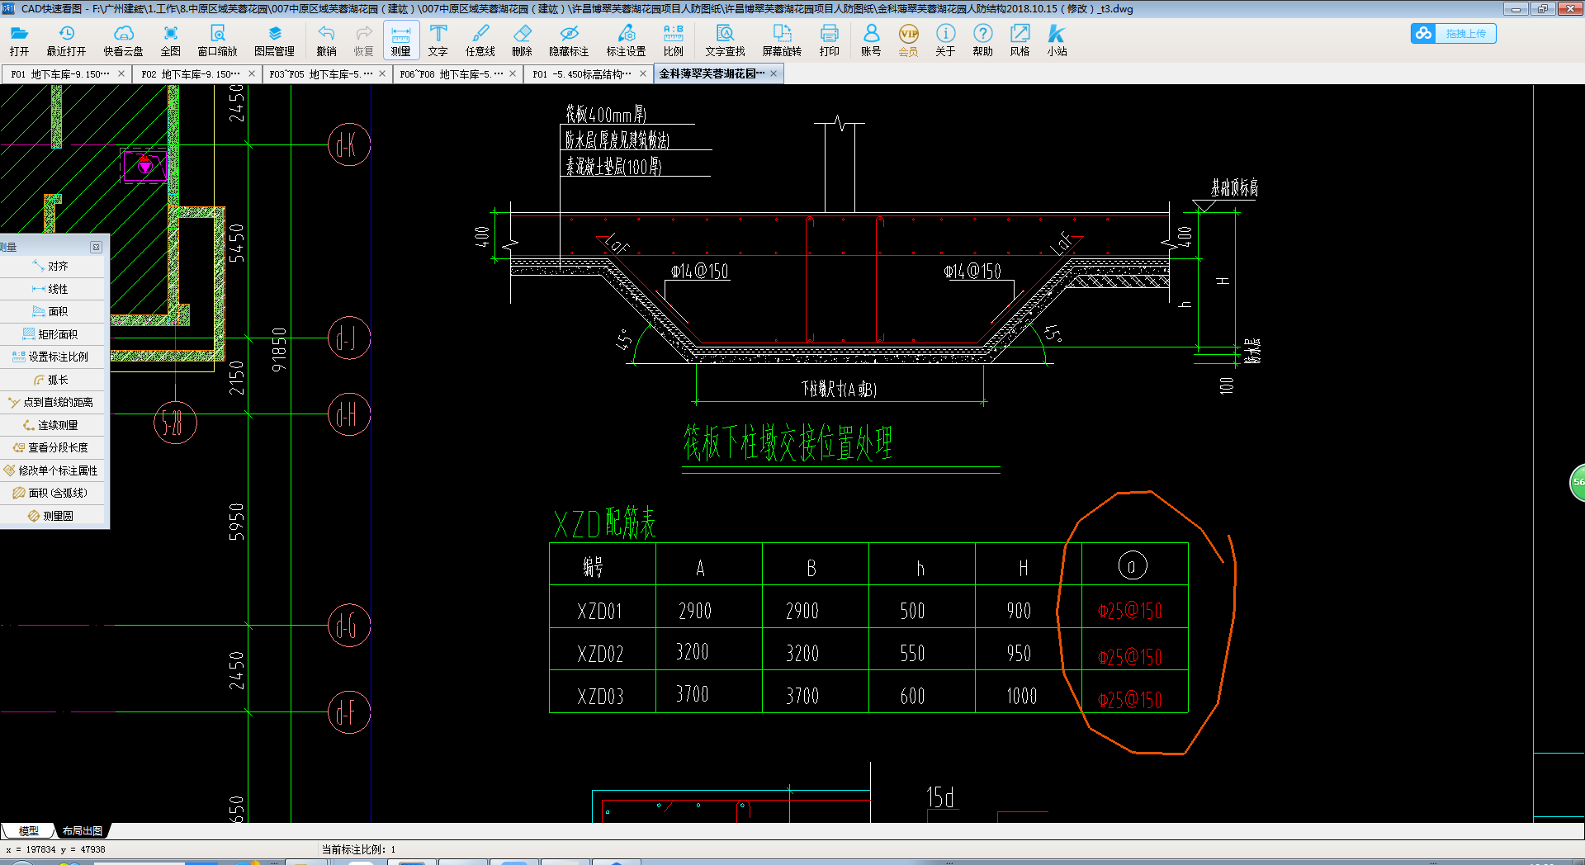Select the 删除 eraser tool
The width and height of the screenshot is (1585, 865).
[x=523, y=40]
